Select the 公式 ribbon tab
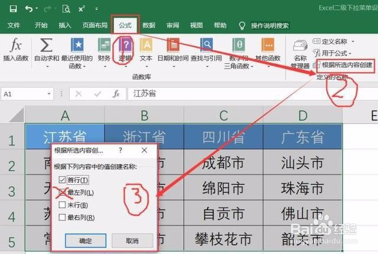The image size is (378, 254). pyautogui.click(x=125, y=25)
